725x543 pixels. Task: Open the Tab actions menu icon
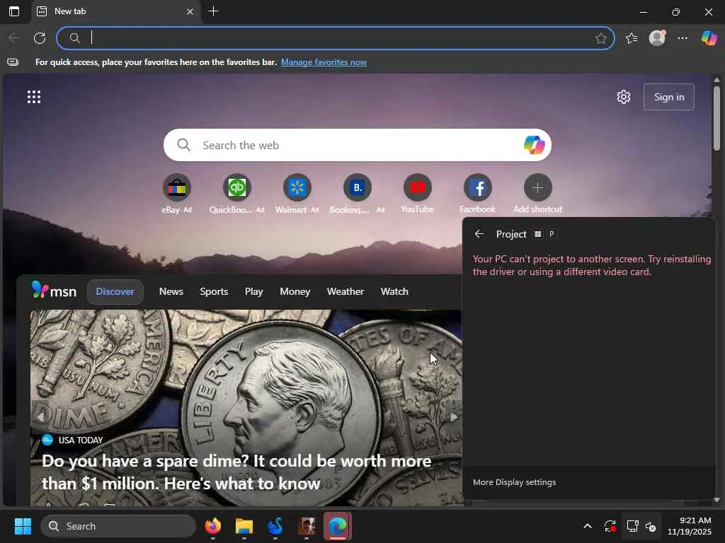click(14, 11)
